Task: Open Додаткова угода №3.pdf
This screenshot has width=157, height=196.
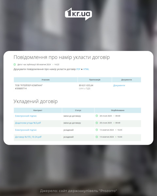Action: tap(28, 123)
